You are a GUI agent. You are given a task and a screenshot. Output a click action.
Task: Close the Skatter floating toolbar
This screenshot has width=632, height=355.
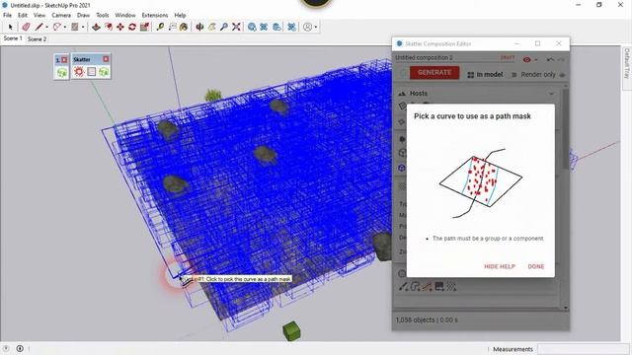coord(106,59)
